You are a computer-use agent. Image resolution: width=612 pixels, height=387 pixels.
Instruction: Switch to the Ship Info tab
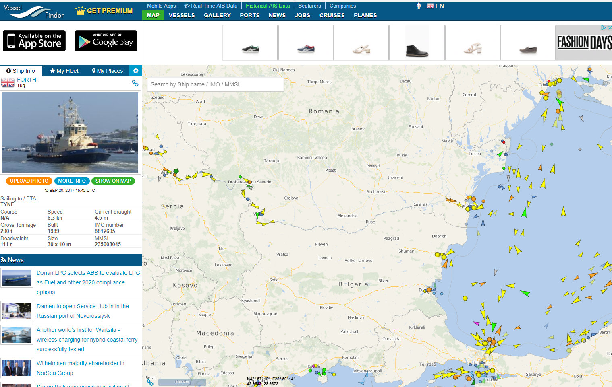coord(21,71)
